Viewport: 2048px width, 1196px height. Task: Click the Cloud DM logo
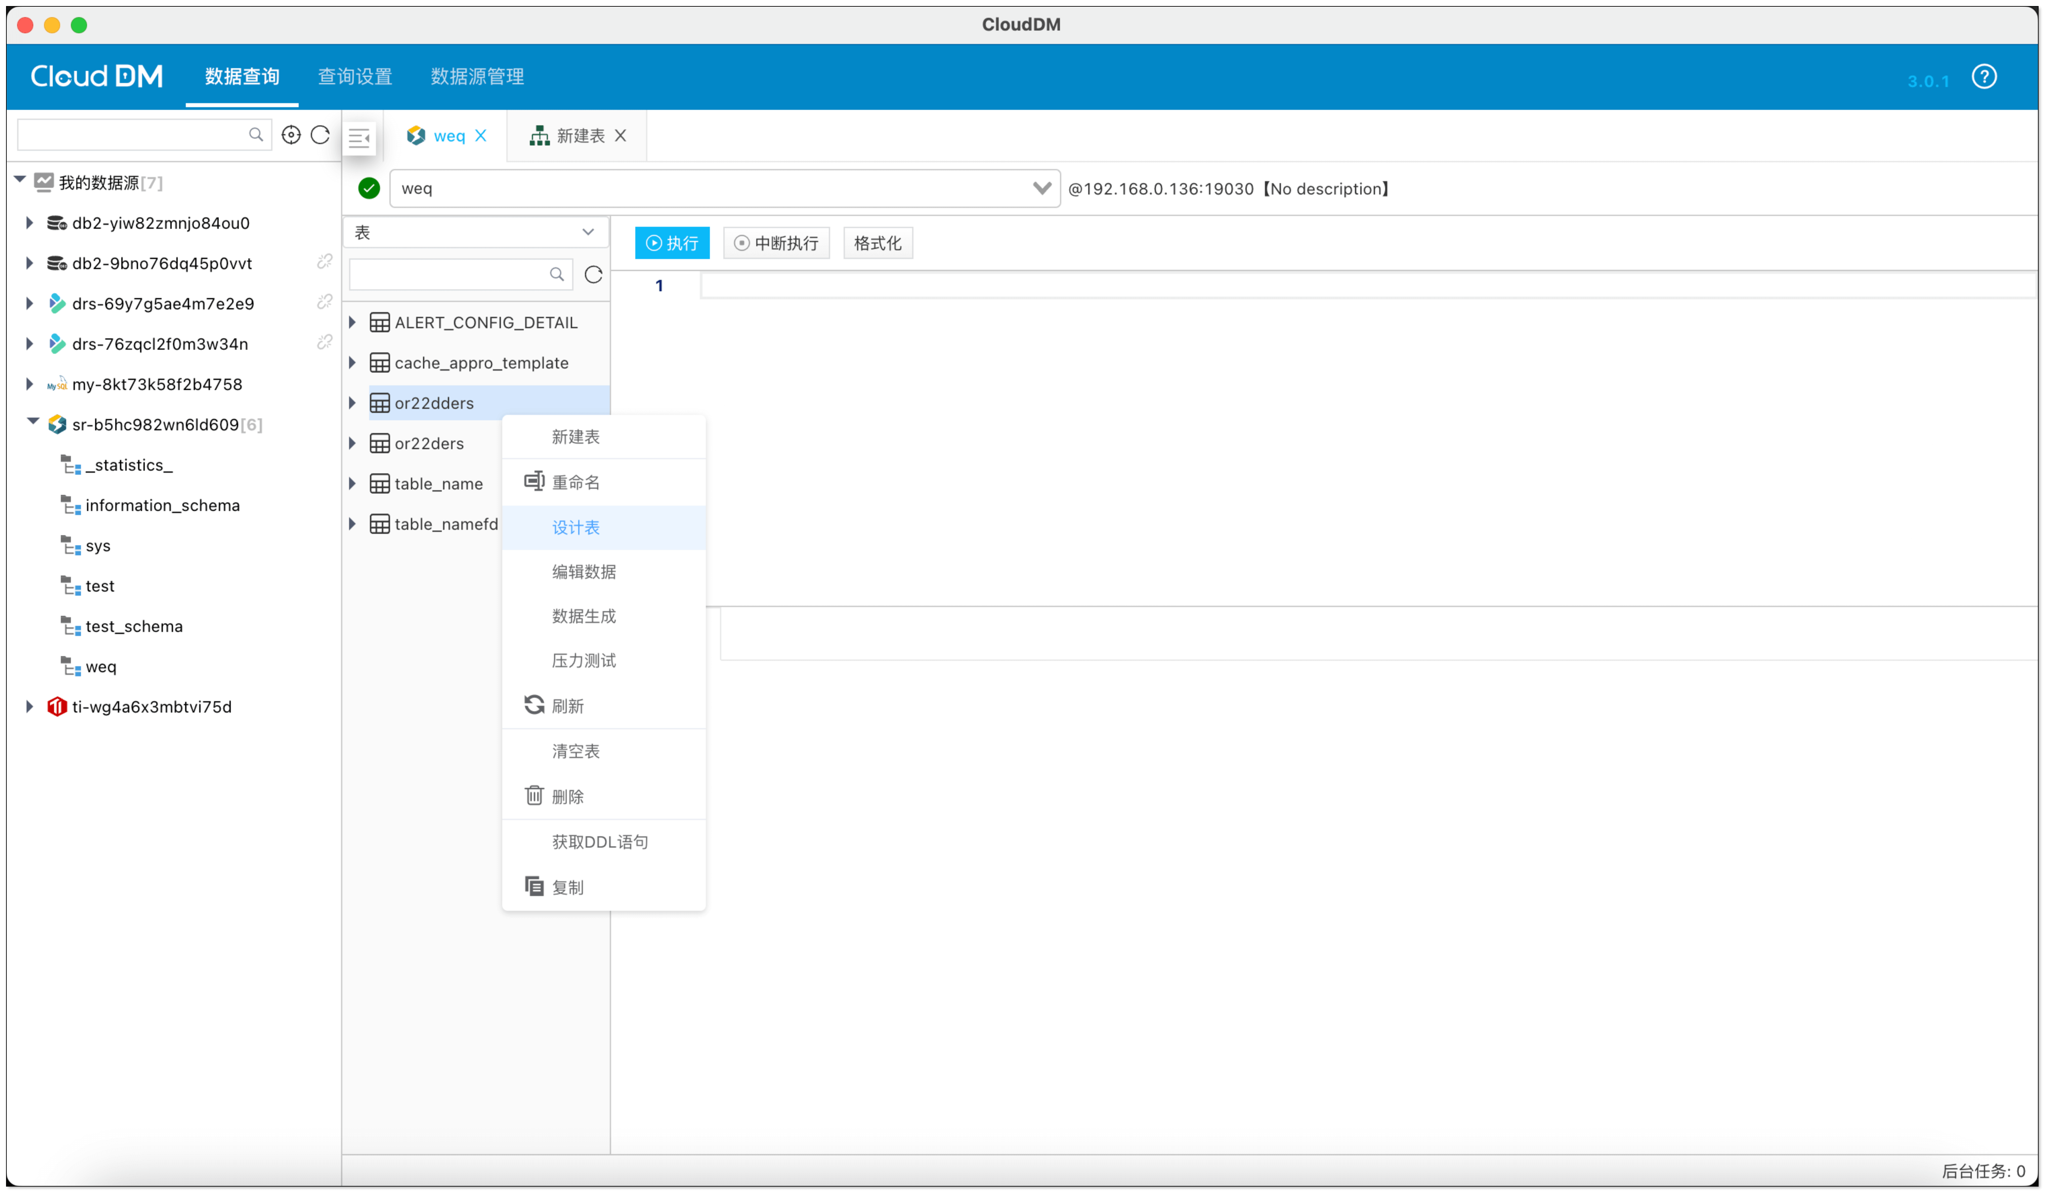(97, 76)
